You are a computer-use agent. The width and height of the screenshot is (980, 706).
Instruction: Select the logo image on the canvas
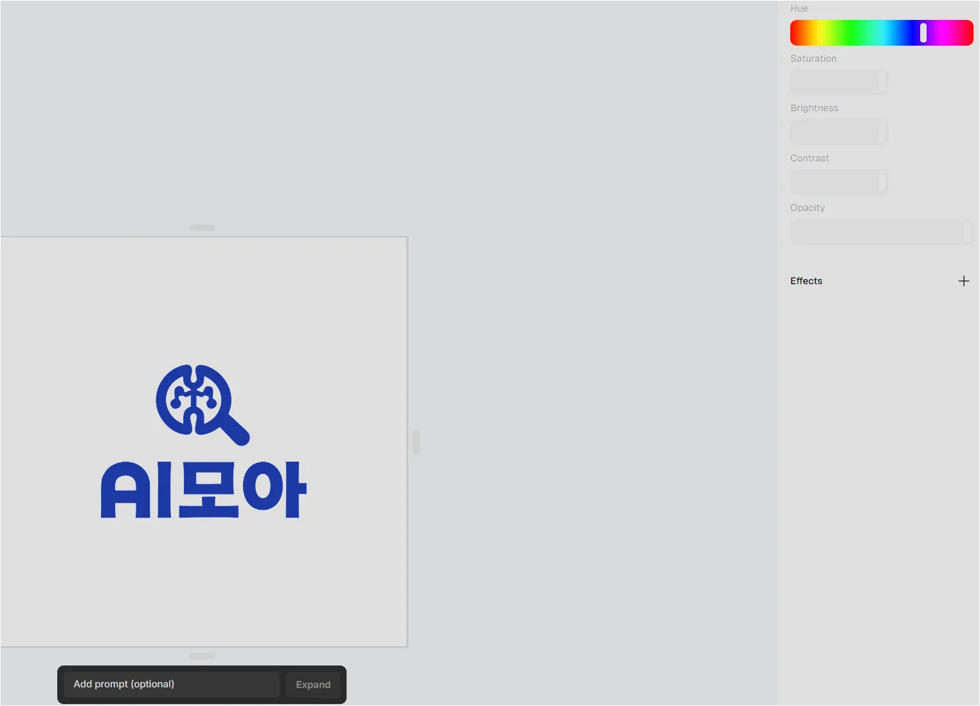tap(203, 442)
